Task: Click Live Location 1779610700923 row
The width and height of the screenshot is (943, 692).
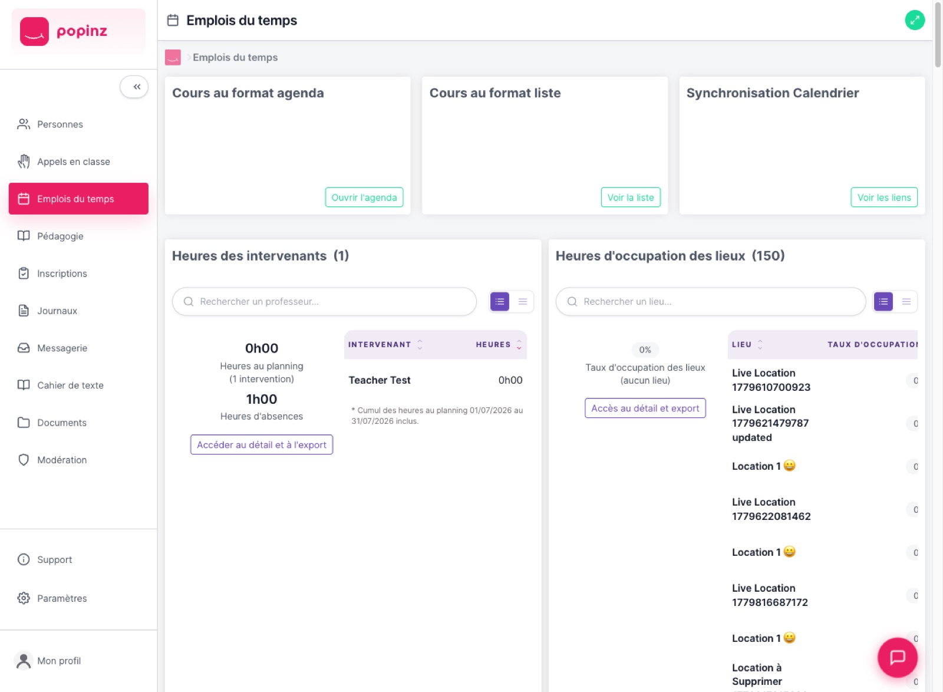Action: tap(823, 380)
